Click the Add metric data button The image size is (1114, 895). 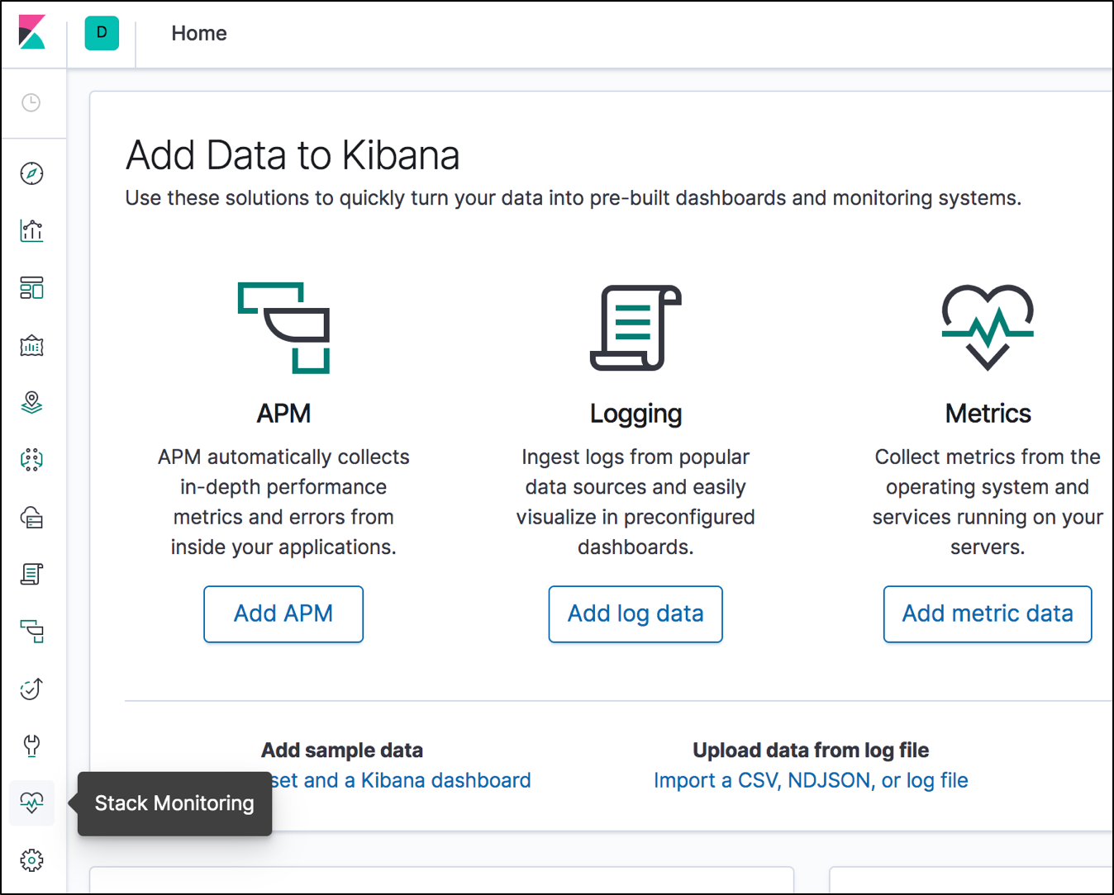click(x=987, y=613)
